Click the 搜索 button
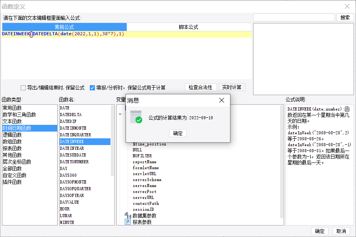The width and height of the screenshot is (356, 237). pyautogui.click(x=345, y=17)
